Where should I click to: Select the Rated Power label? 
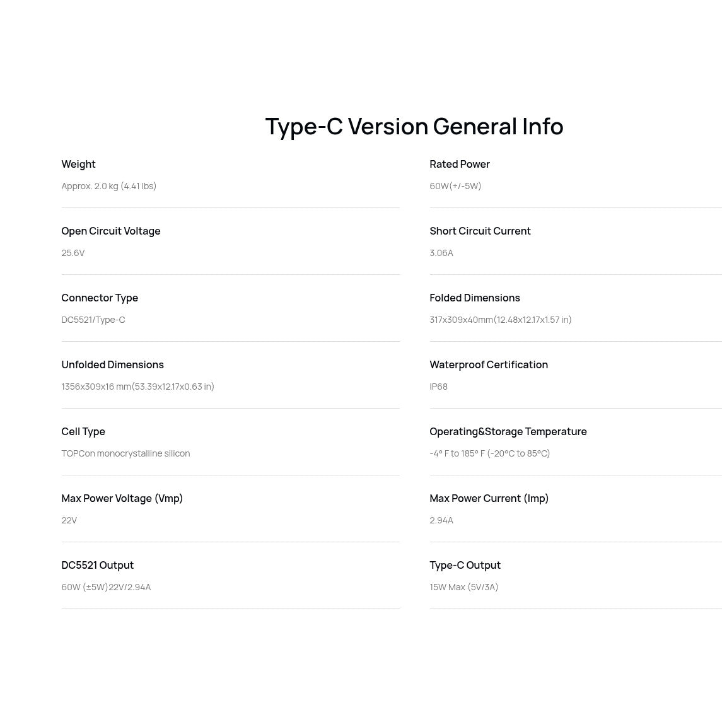(x=460, y=165)
